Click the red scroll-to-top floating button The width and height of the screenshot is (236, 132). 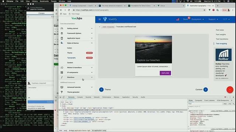[230, 89]
